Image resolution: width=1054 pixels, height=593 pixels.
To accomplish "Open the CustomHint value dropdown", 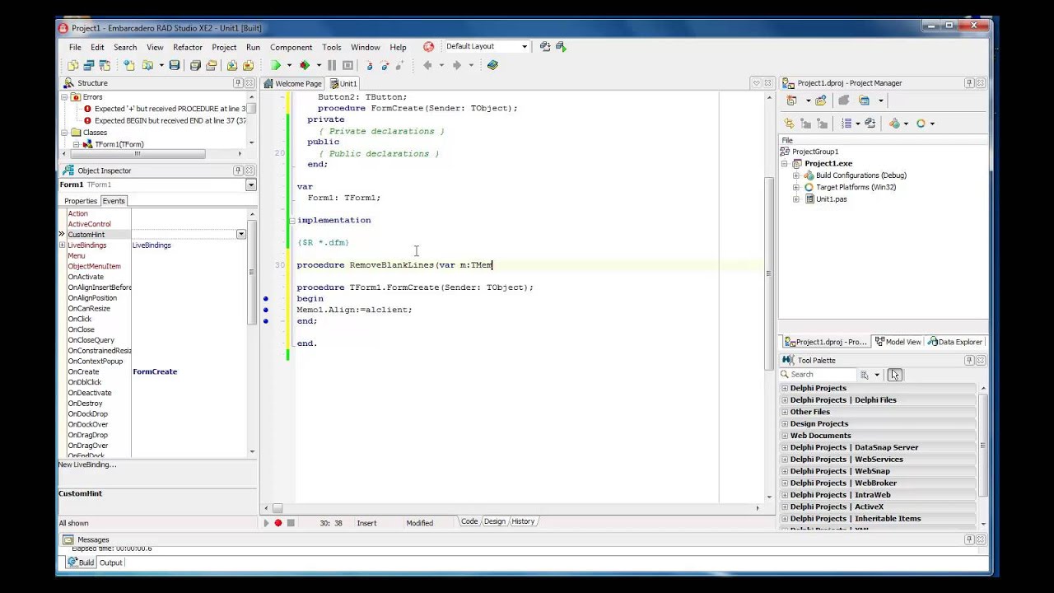I will pos(241,235).
